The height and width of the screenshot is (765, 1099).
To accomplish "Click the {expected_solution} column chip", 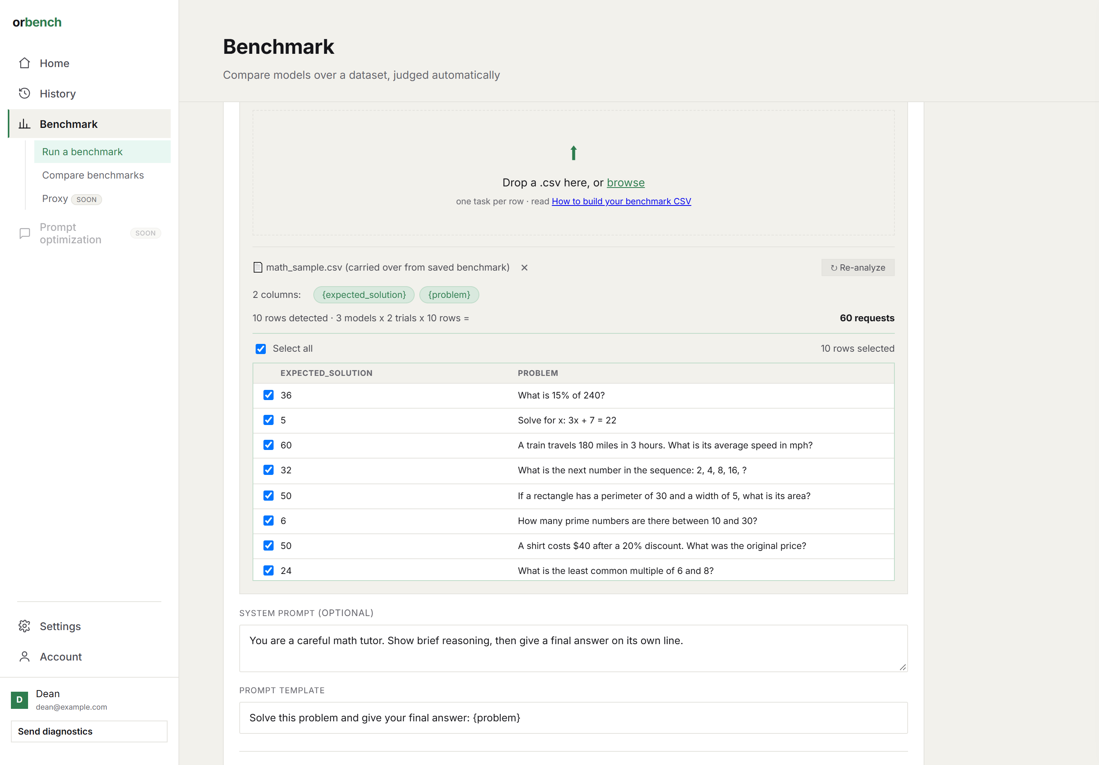I will (364, 295).
